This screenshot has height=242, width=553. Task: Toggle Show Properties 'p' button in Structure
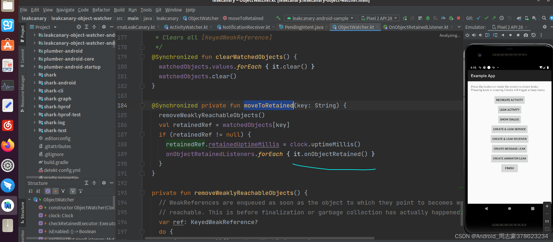pos(48,191)
